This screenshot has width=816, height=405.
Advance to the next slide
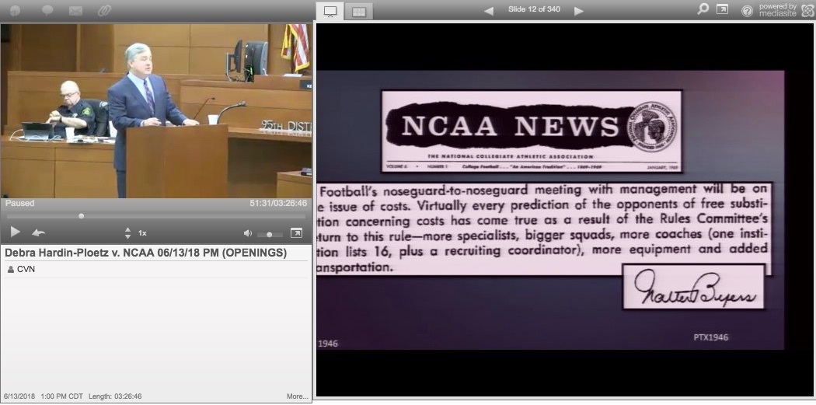[x=579, y=11]
